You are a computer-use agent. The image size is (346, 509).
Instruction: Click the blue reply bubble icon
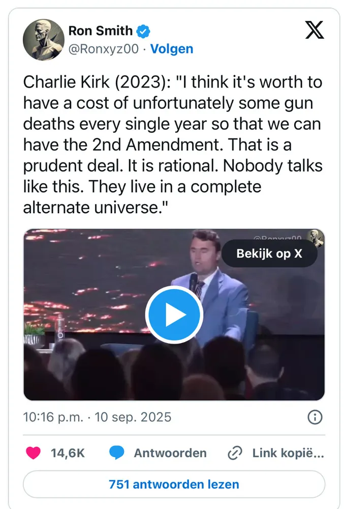[x=117, y=453]
